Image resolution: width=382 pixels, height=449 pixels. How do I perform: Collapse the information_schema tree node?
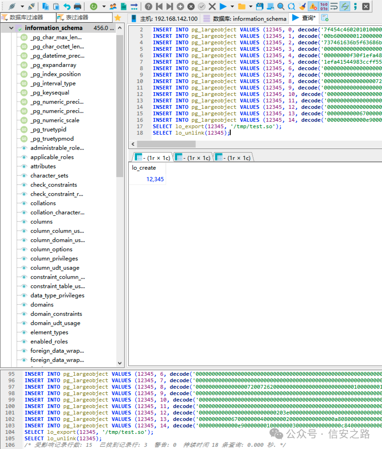[11, 28]
